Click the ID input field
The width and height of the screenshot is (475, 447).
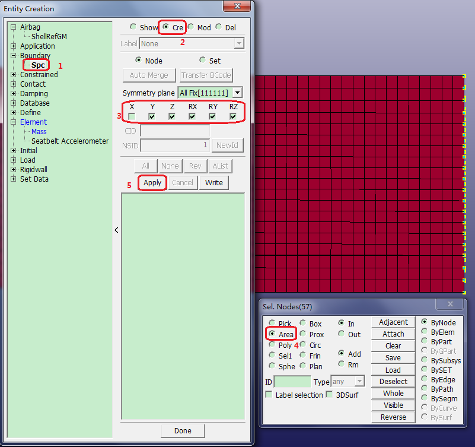tap(292, 382)
